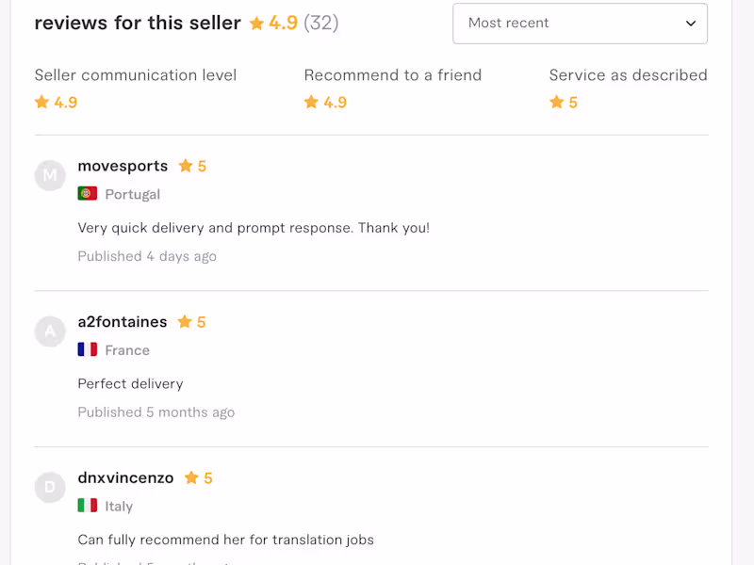754x565 pixels.
Task: Click the Seller communication level star
Action: (x=41, y=103)
